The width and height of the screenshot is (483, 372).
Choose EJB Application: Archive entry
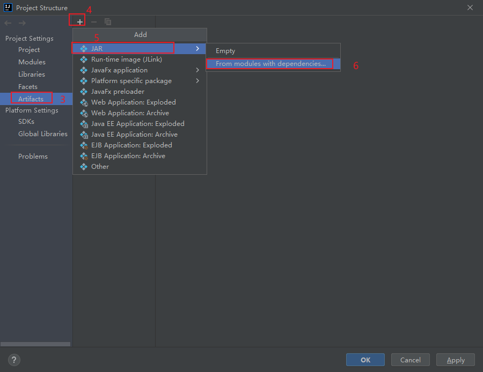pos(139,156)
